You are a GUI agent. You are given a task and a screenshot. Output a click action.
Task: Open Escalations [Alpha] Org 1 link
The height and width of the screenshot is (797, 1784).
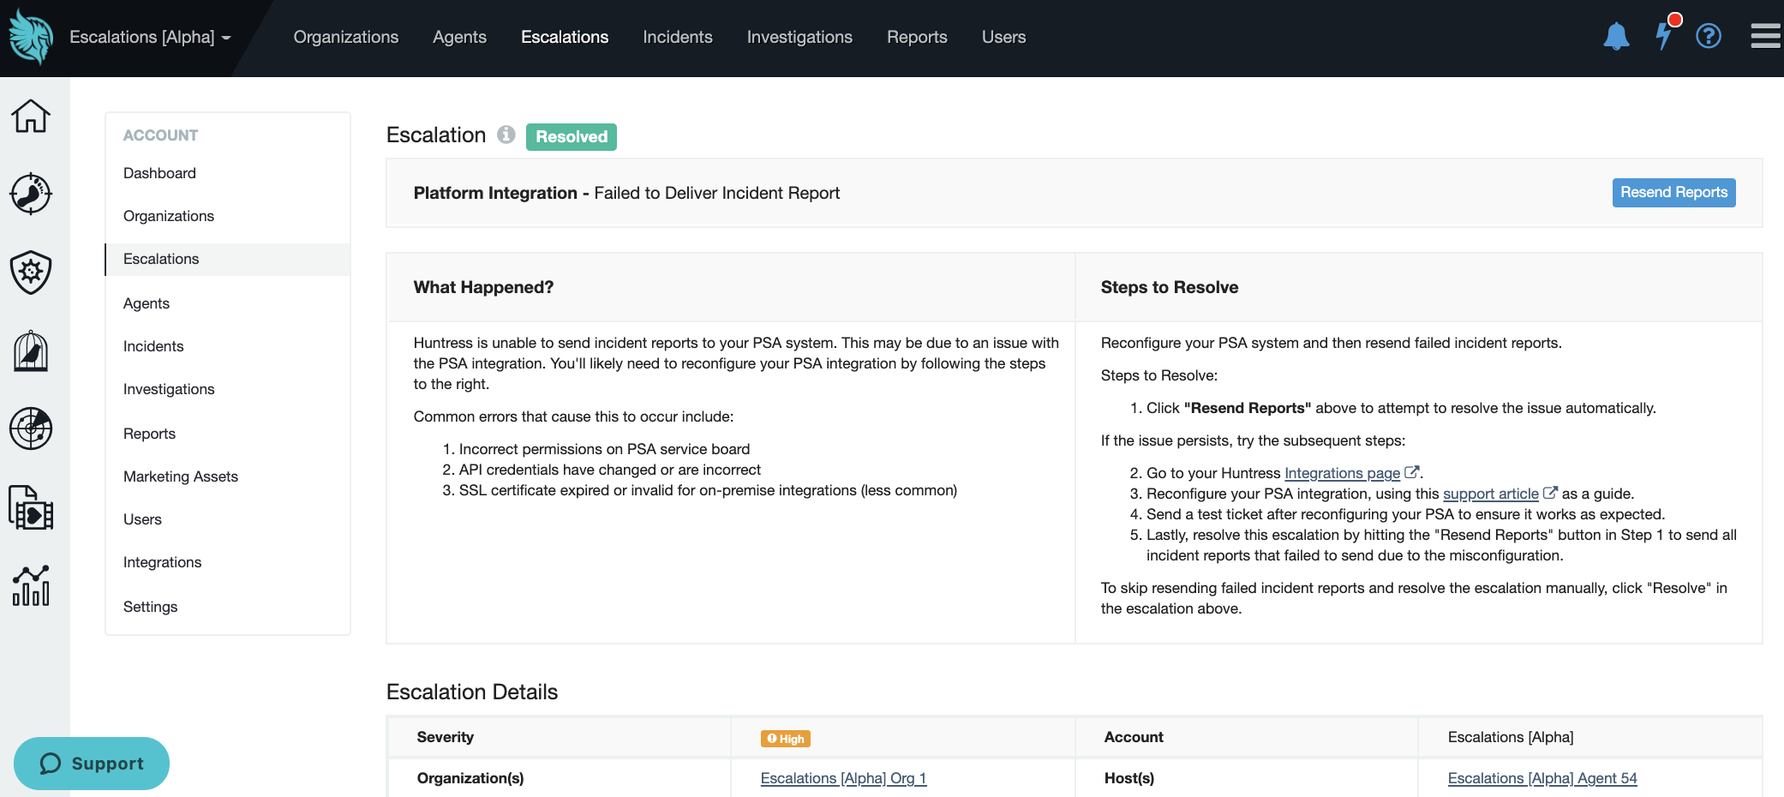[x=843, y=778]
